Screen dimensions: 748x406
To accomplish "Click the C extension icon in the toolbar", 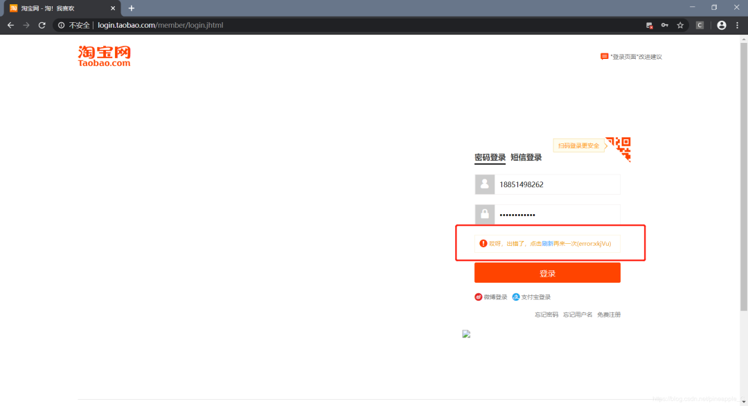I will coord(700,25).
